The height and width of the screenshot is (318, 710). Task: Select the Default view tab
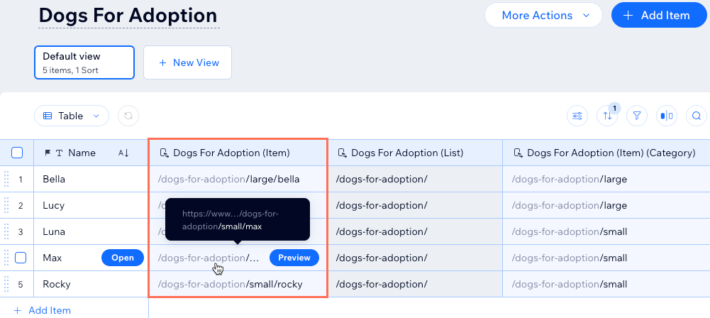tap(84, 62)
